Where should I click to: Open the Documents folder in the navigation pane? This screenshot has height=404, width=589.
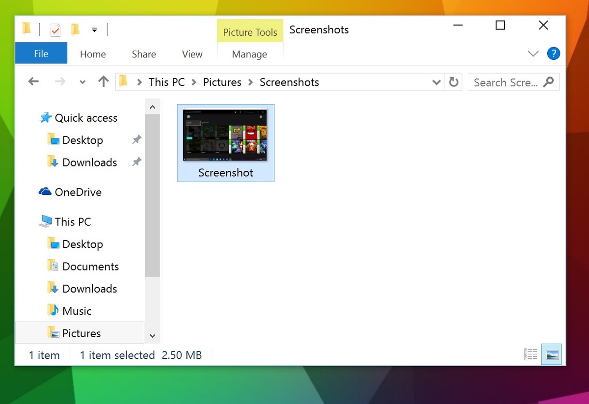83,266
